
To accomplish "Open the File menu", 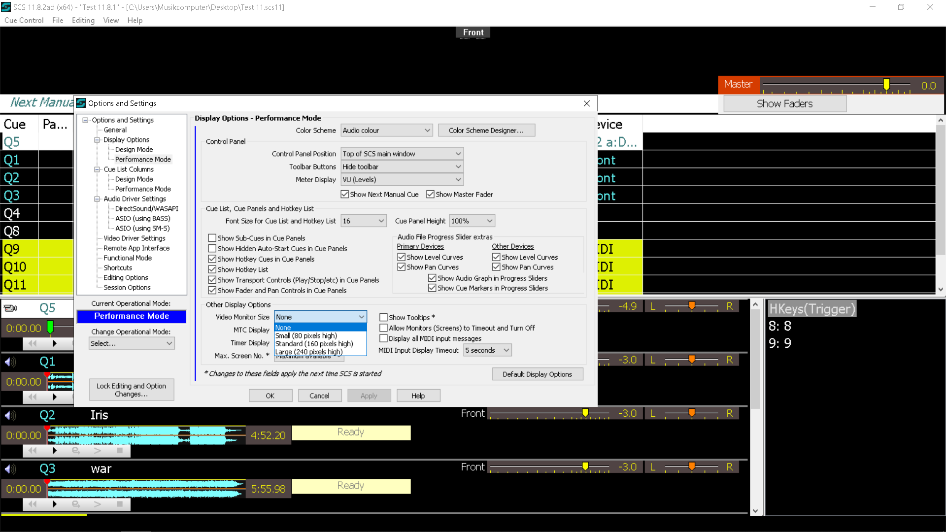I will (x=58, y=20).
